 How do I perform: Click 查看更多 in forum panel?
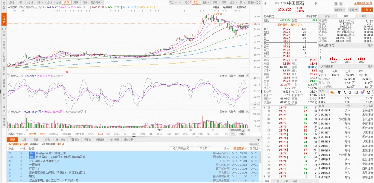pos(255,144)
